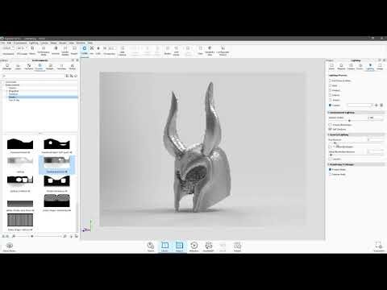Select the Basic lighting preset
This screenshot has width=387, height=290.
pos(331,85)
